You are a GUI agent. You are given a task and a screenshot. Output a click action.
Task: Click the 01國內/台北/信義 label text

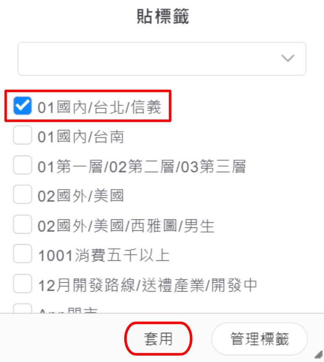click(99, 107)
